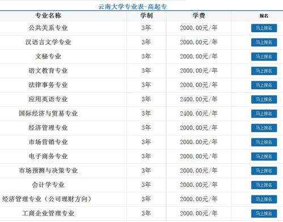Select the 2000.00元/年 fee for 文秘专业

click(199, 56)
